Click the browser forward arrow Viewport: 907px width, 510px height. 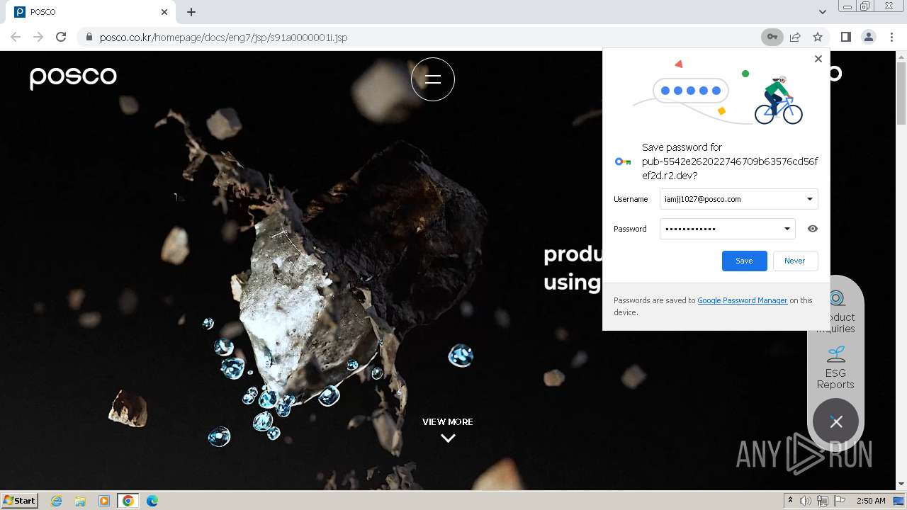[x=38, y=37]
